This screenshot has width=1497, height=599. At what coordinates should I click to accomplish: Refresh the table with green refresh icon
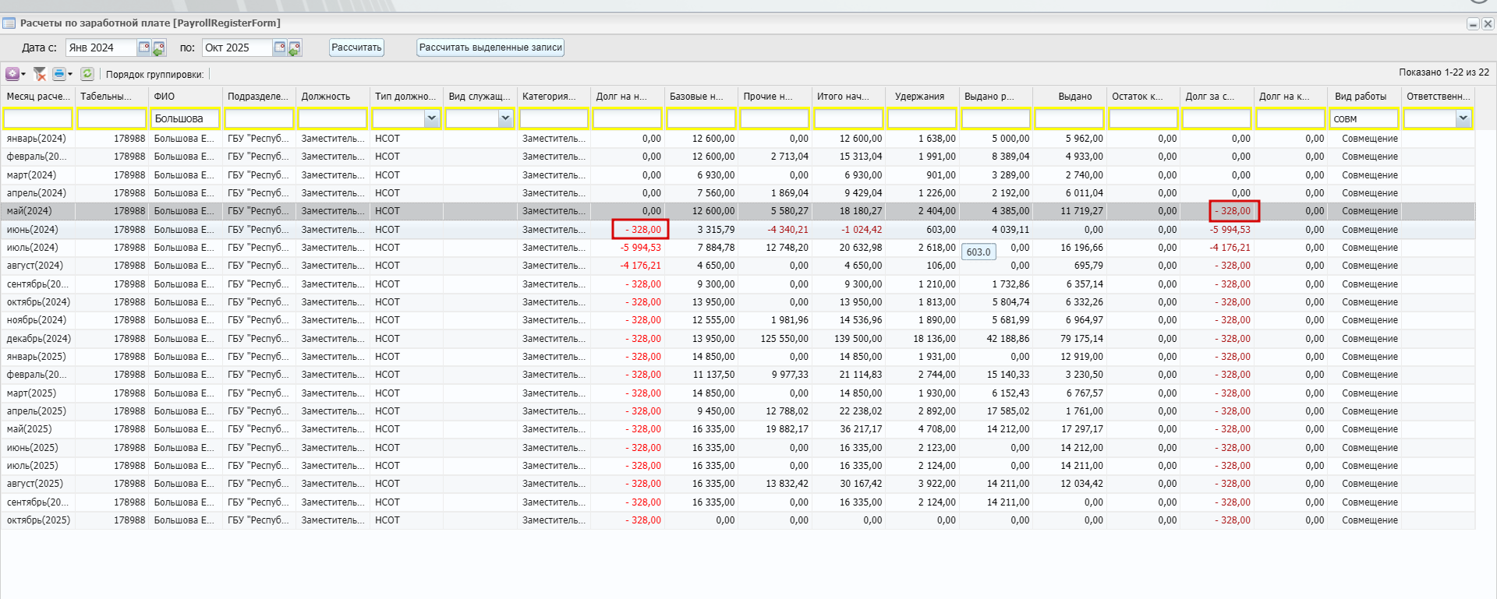pyautogui.click(x=87, y=74)
